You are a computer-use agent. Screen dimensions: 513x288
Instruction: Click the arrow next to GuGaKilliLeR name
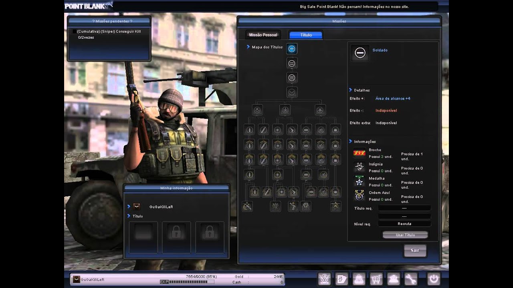[x=129, y=206]
